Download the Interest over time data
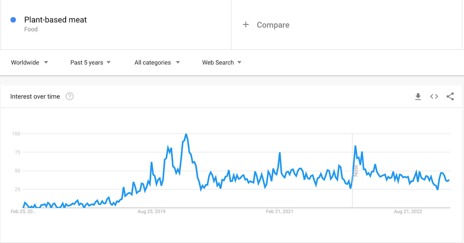This screenshot has height=243, width=464. 418,97
